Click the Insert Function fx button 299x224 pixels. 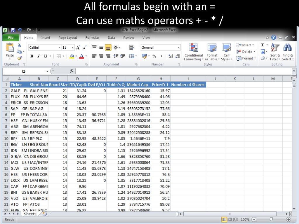coord(72,71)
